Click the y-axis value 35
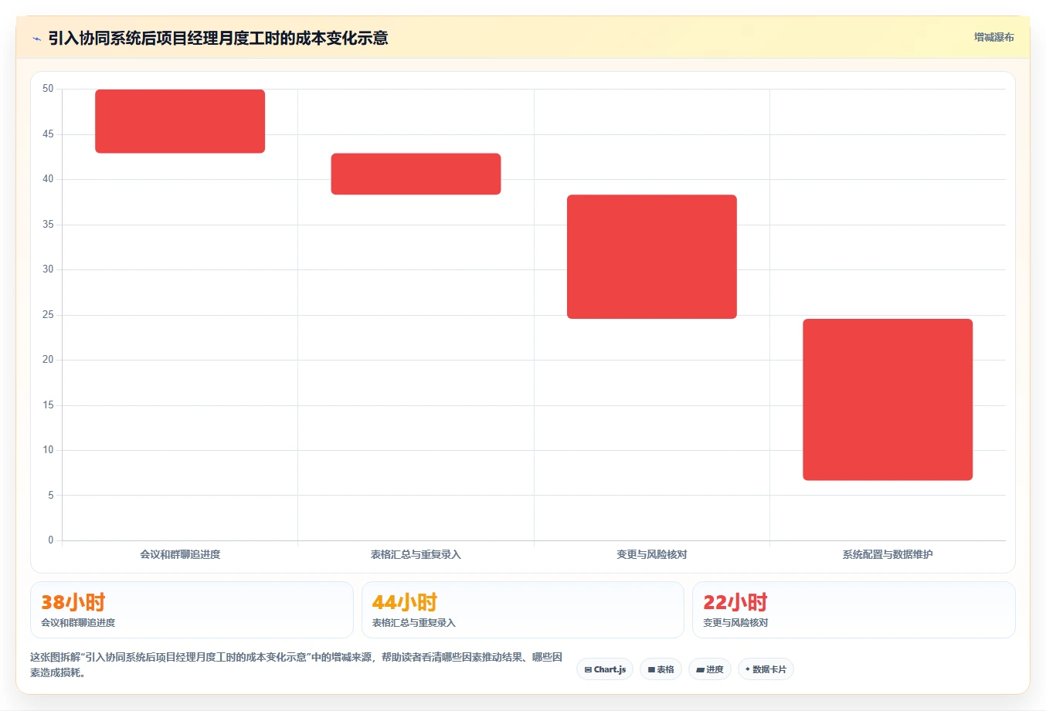Screen dimensions: 1046x711 point(48,225)
